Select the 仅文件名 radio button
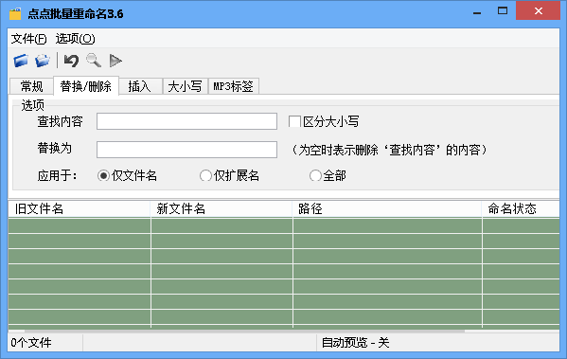The height and width of the screenshot is (359, 567). pos(103,176)
